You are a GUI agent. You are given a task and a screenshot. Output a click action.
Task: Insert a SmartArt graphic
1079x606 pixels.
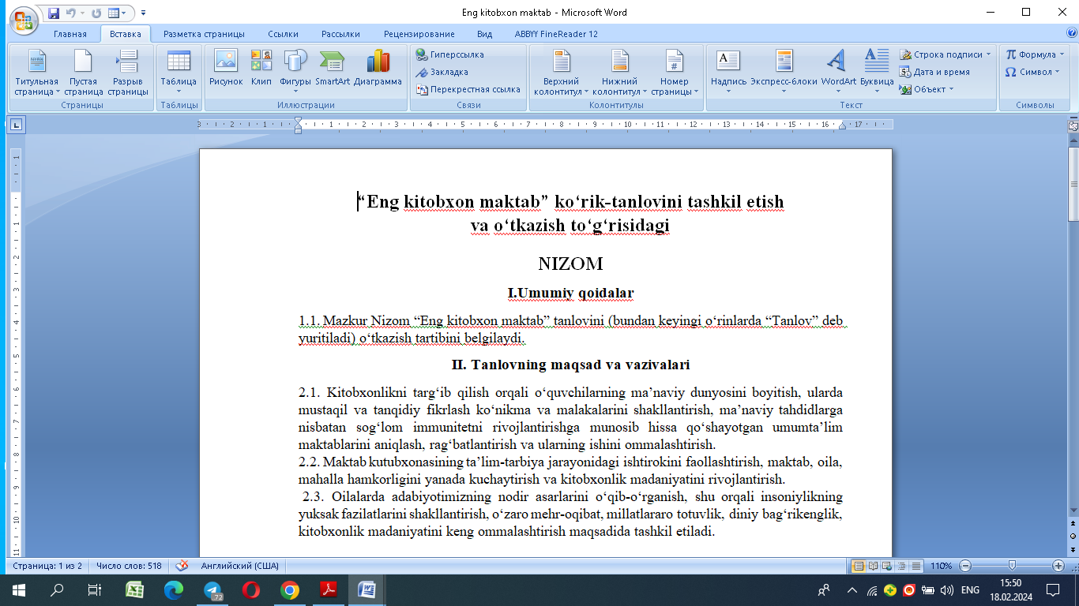[332, 68]
